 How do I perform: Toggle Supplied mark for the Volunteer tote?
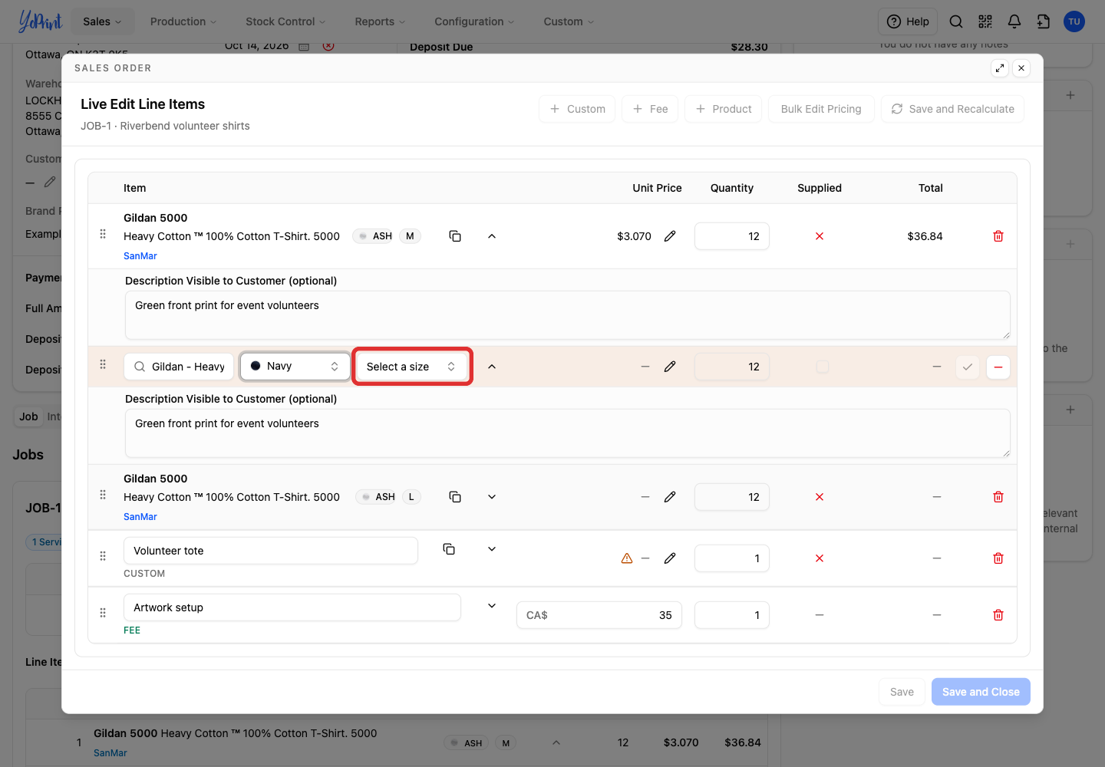click(820, 558)
